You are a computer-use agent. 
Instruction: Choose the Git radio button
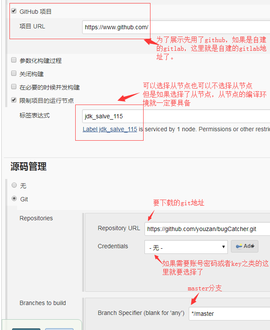tap(14, 199)
